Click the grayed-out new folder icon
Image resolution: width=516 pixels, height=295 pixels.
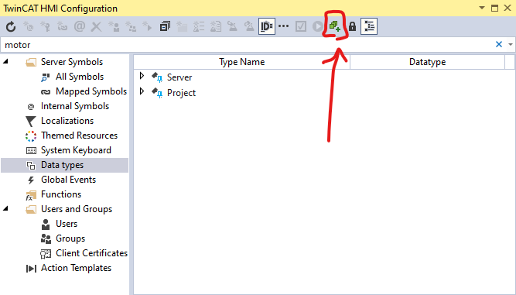coord(182,26)
